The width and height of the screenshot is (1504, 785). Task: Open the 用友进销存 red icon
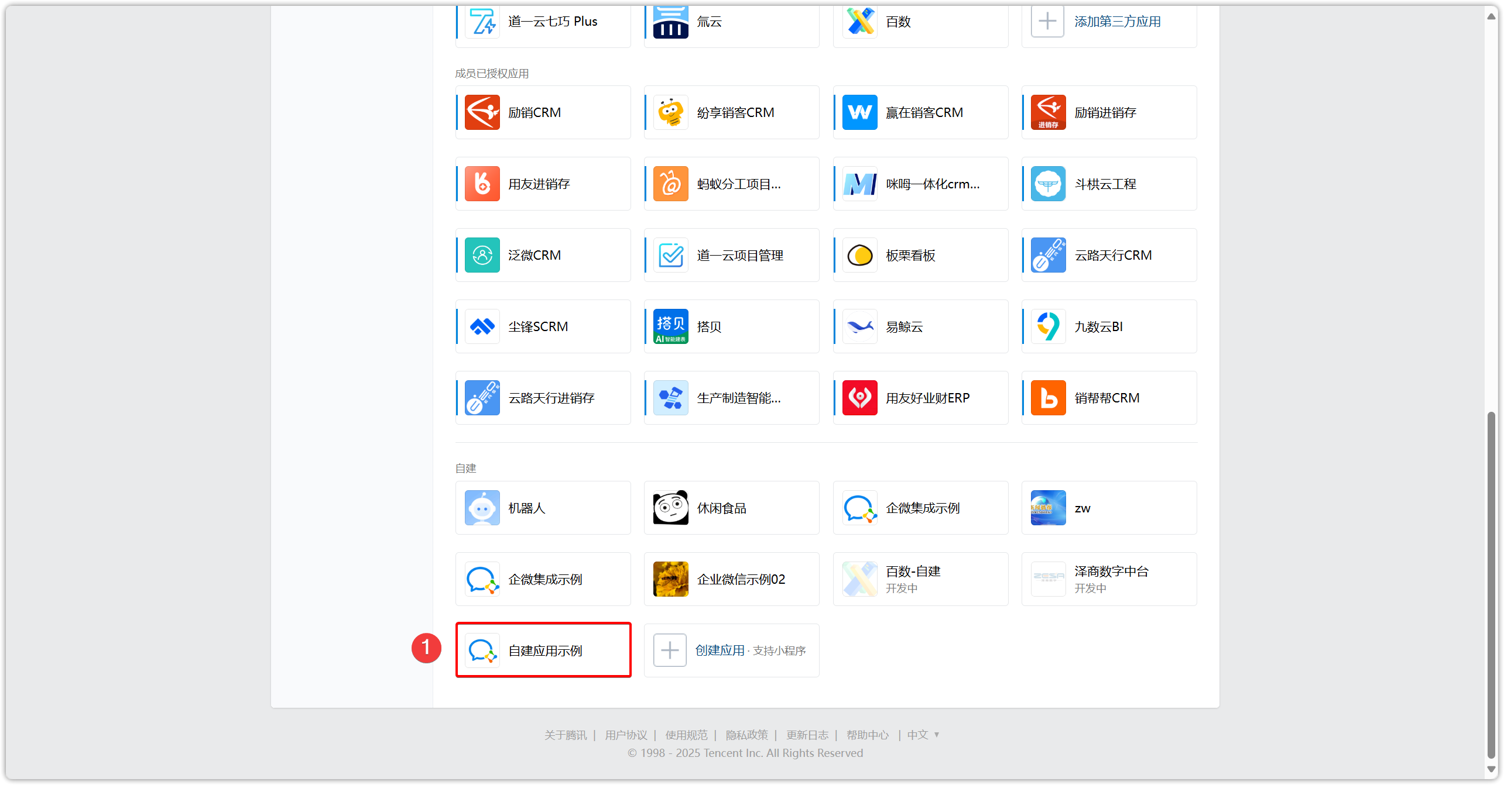click(x=482, y=184)
